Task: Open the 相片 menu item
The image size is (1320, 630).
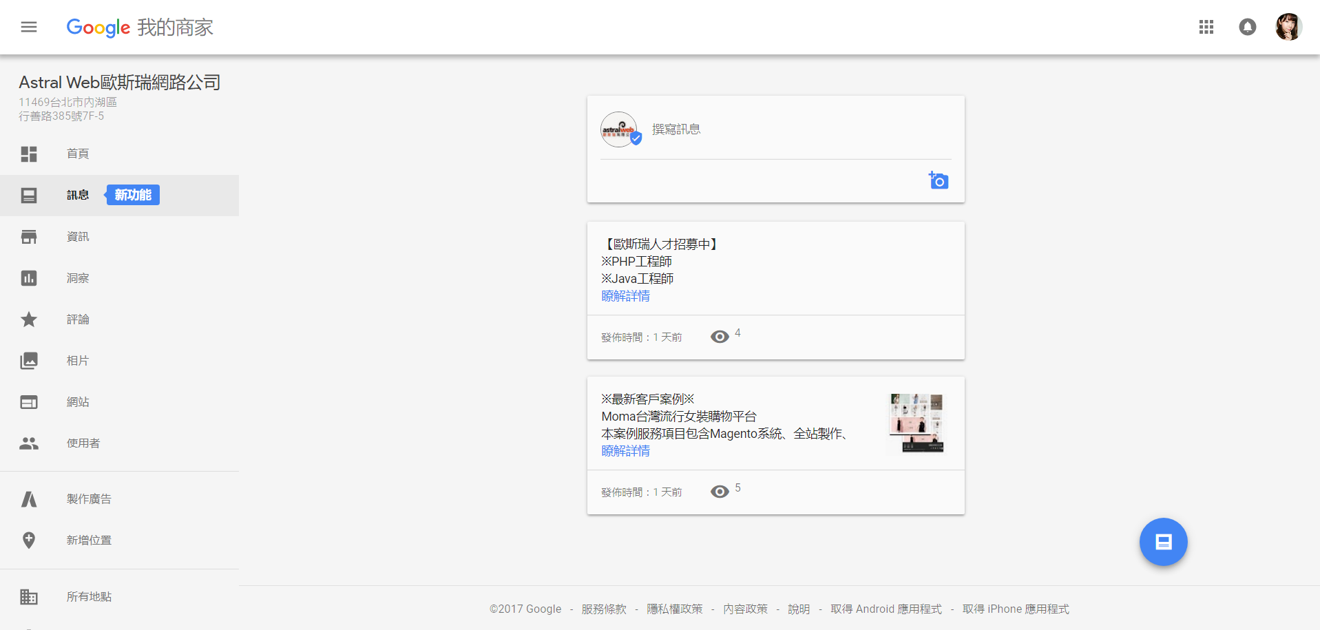Action: (x=119, y=361)
